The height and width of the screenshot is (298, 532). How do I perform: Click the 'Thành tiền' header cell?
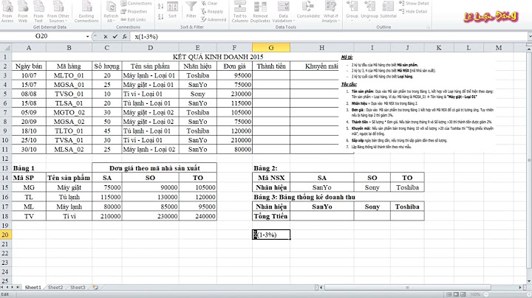[271, 66]
